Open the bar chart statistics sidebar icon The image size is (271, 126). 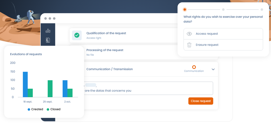[x=48, y=31]
